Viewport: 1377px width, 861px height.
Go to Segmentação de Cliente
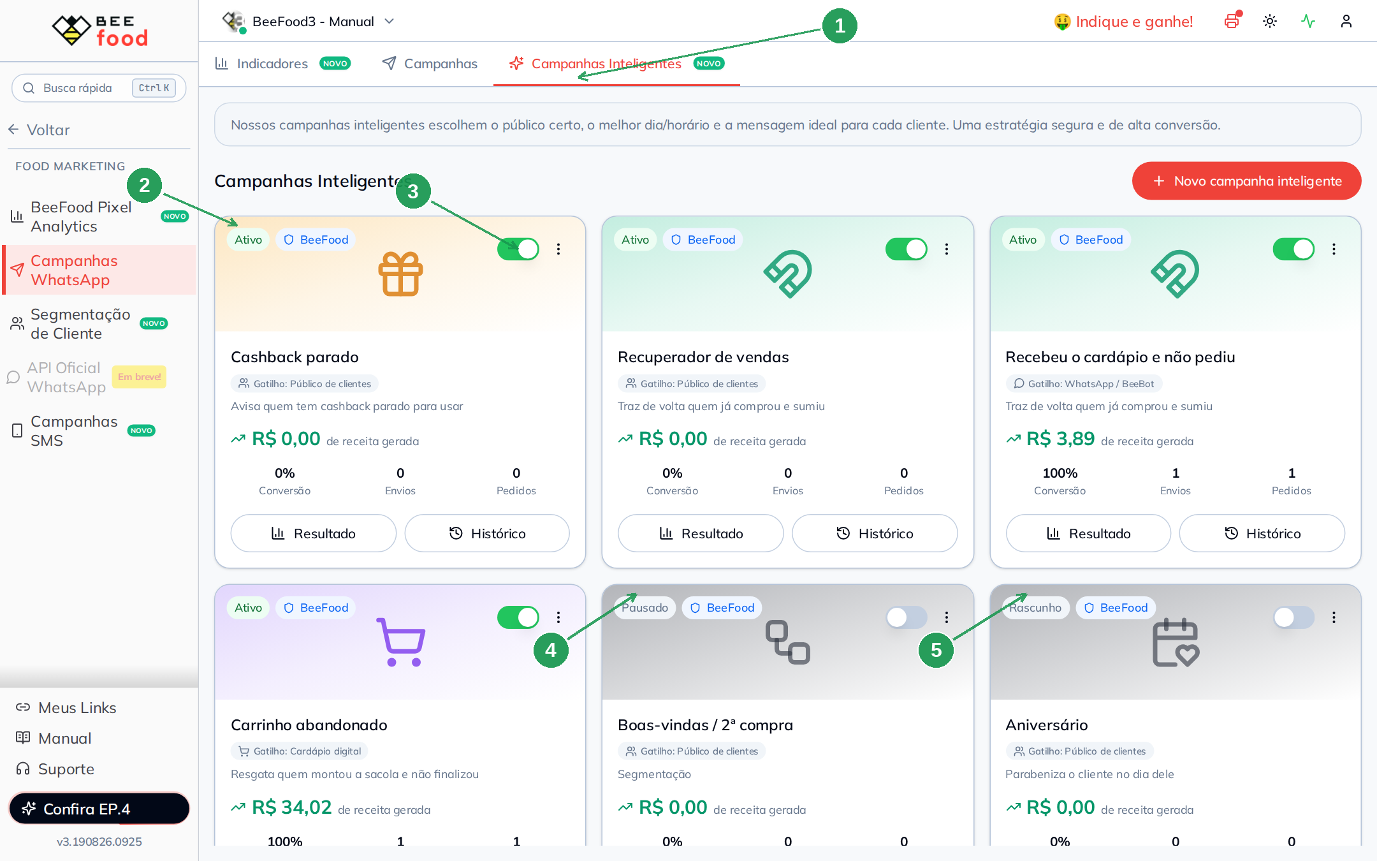point(99,324)
